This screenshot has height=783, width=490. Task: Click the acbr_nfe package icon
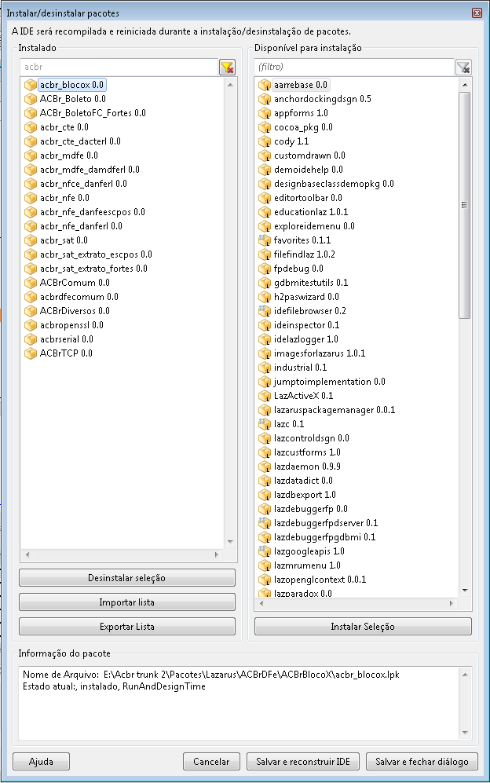pyautogui.click(x=31, y=198)
